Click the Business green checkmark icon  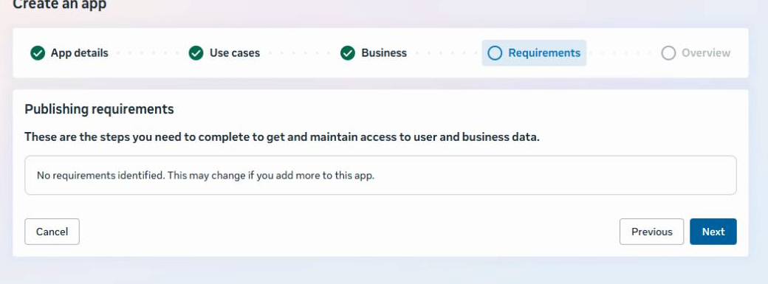[348, 53]
